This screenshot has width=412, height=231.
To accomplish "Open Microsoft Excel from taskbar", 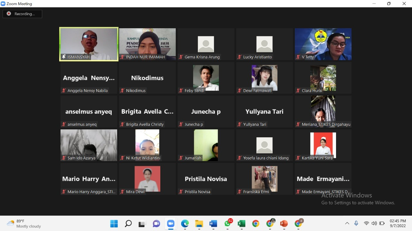I will 241,223.
